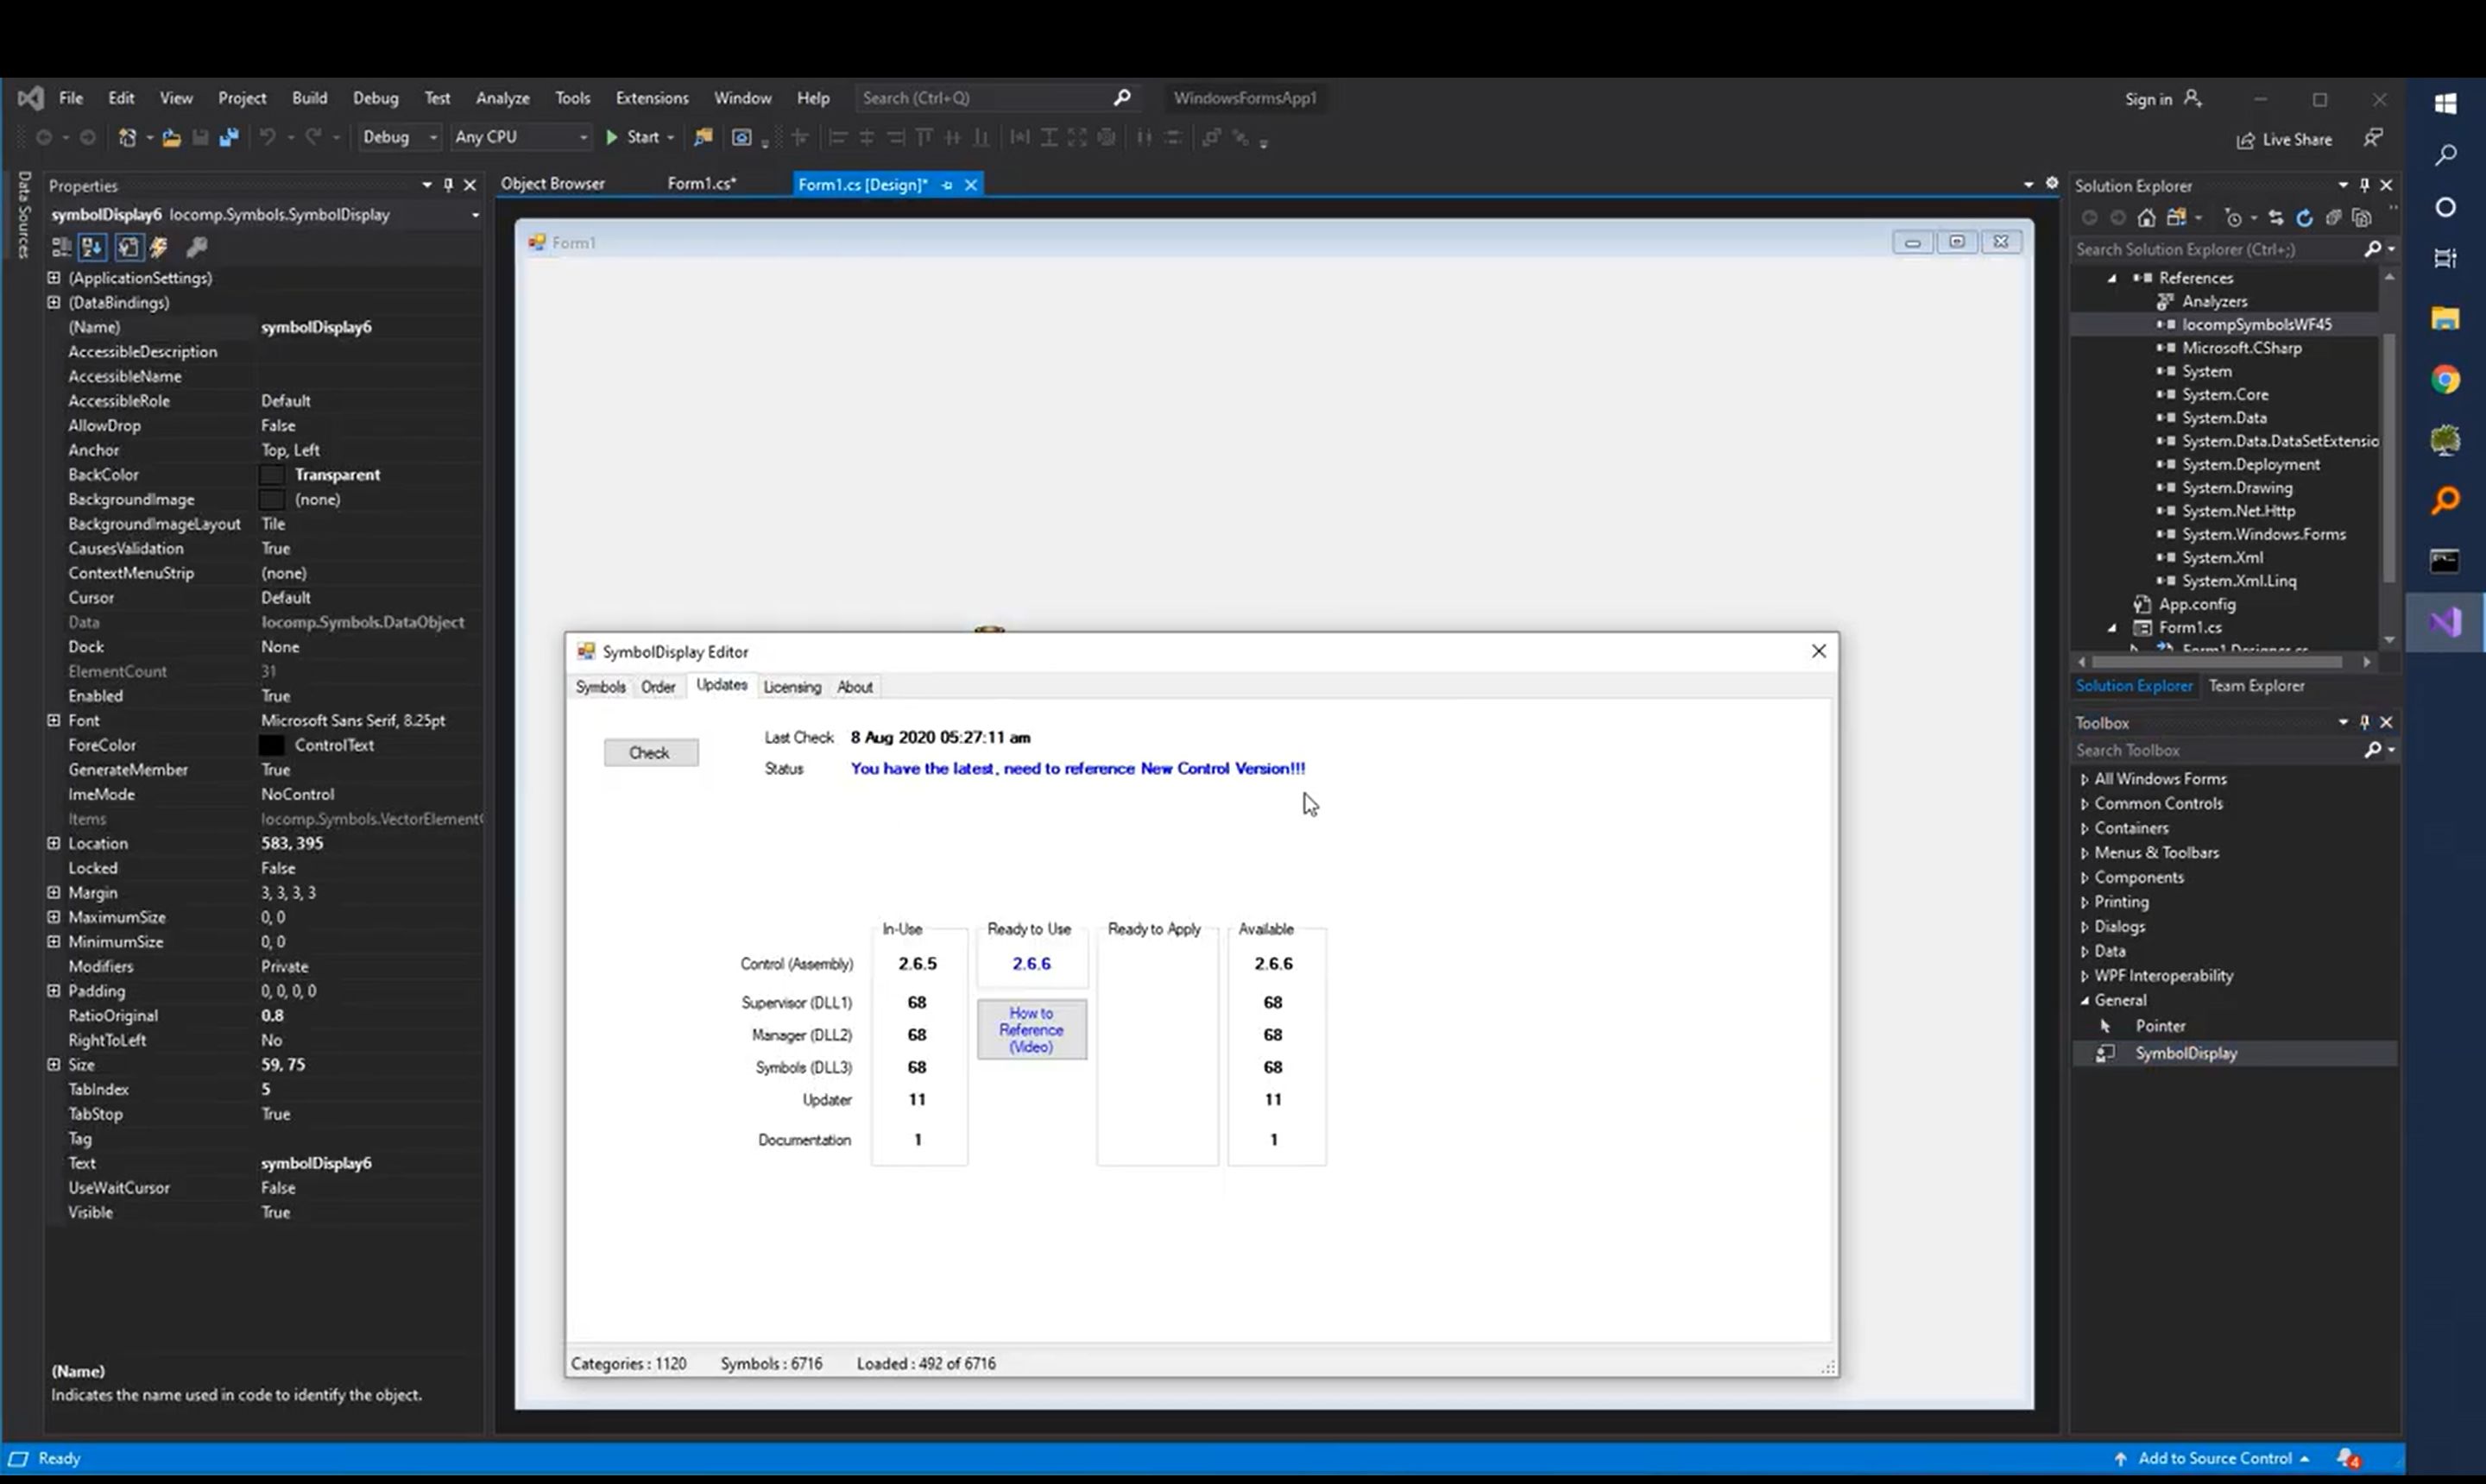Image resolution: width=2486 pixels, height=1484 pixels.
Task: Expand the Location property row
Action: [54, 843]
